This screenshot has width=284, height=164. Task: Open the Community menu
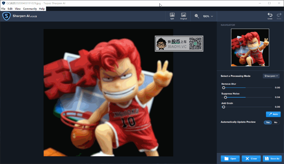tap(30, 9)
